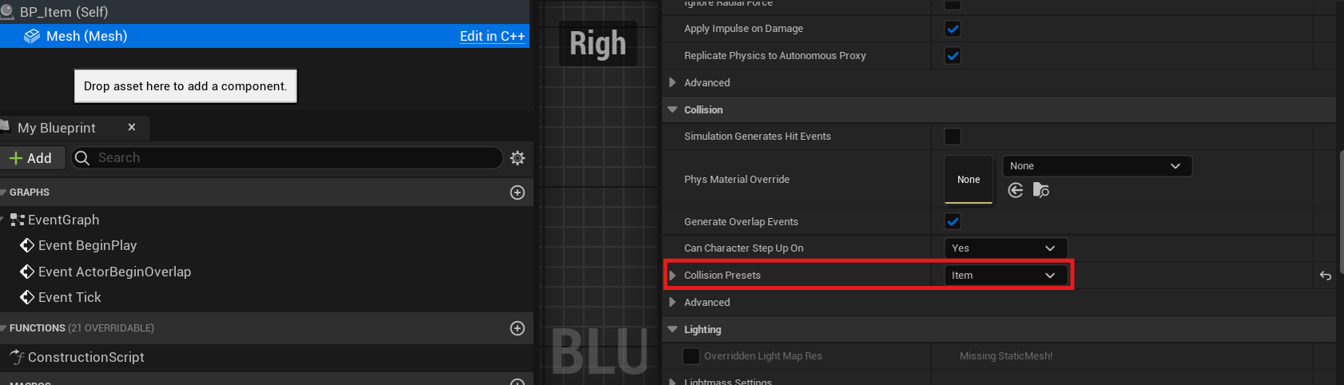The image size is (1344, 385).
Task: Enable Simulation Generates Hit Events
Action: [x=952, y=137]
